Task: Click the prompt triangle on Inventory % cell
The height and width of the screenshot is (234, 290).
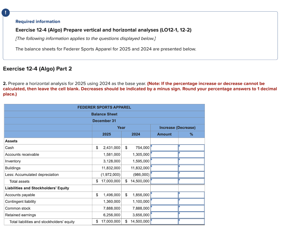Action: (179, 160)
